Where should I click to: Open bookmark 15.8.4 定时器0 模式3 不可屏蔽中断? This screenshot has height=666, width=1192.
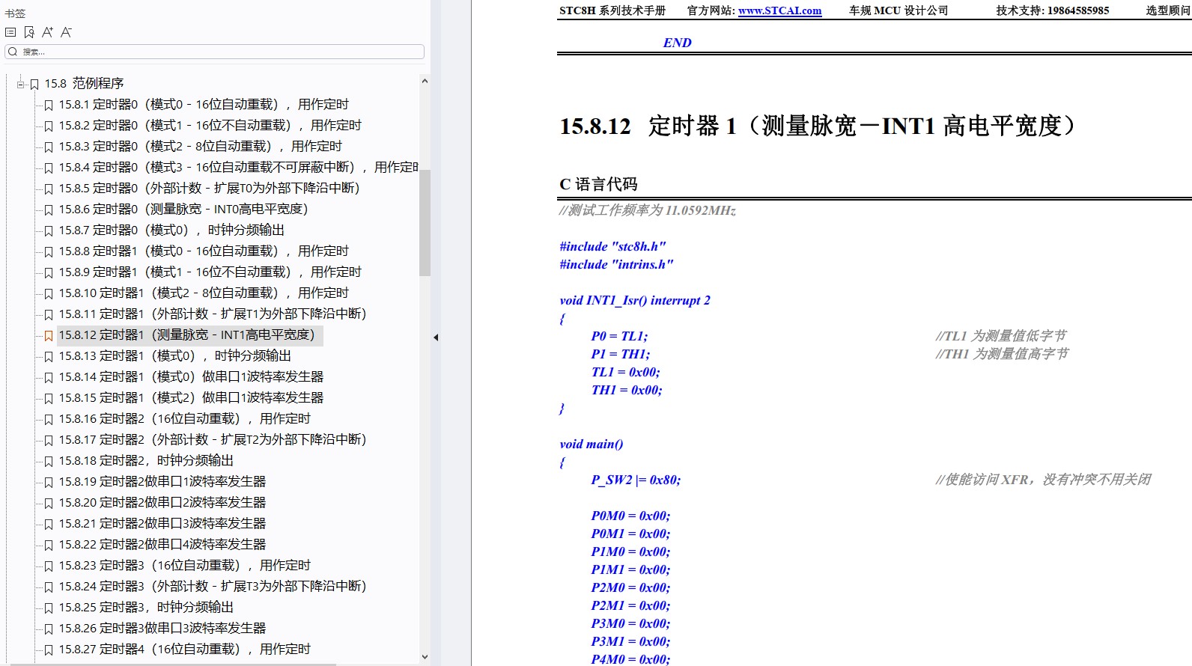point(239,167)
